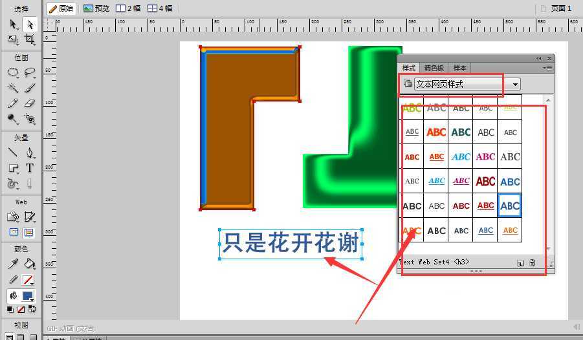
Task: Apply the light blue italic ABC style
Action: coord(461,156)
